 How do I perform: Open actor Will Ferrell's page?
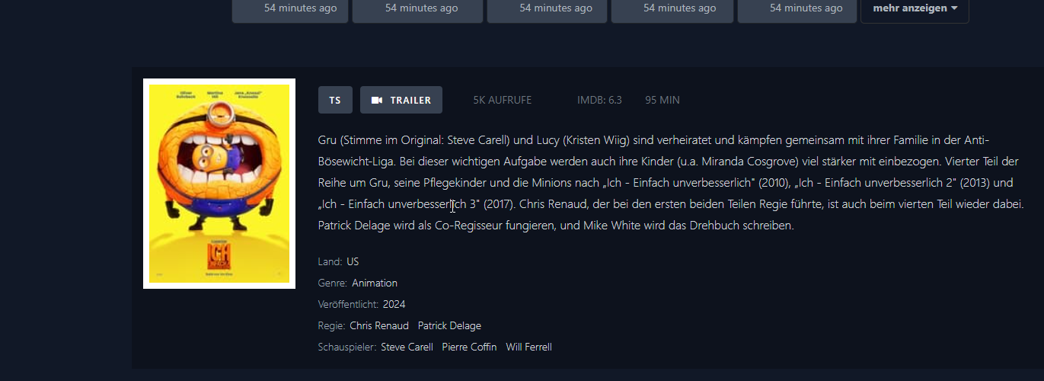coord(528,347)
